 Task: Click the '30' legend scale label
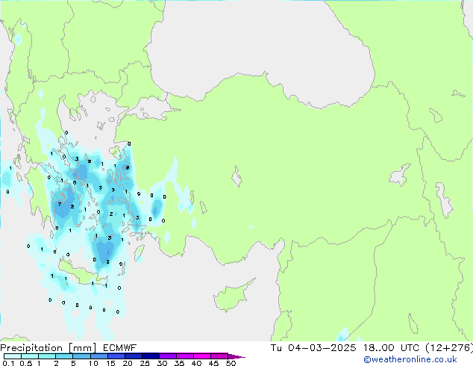[162, 363]
